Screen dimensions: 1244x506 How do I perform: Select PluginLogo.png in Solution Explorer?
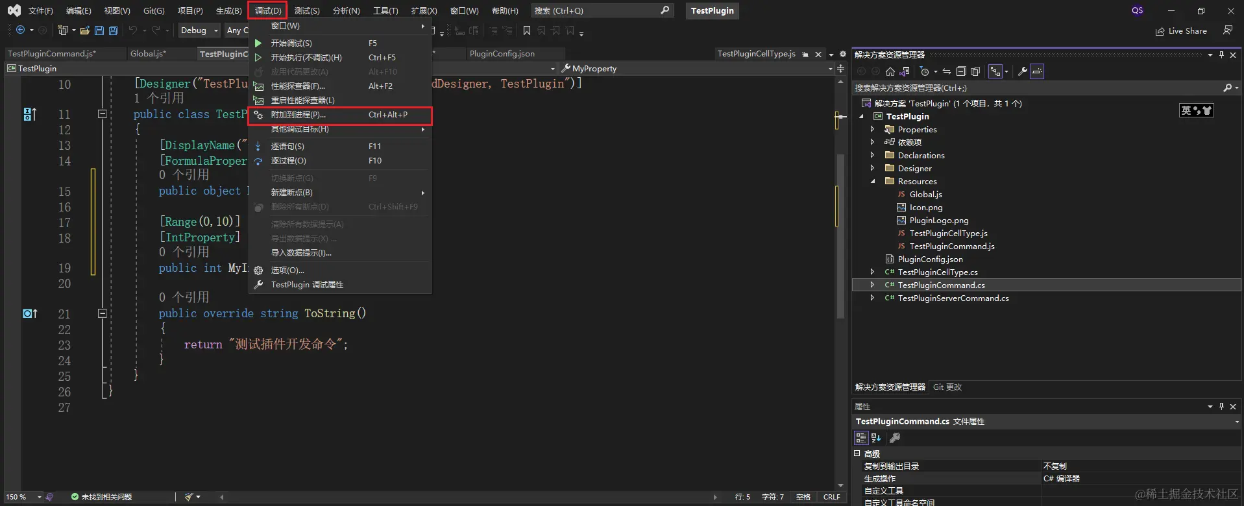tap(938, 221)
